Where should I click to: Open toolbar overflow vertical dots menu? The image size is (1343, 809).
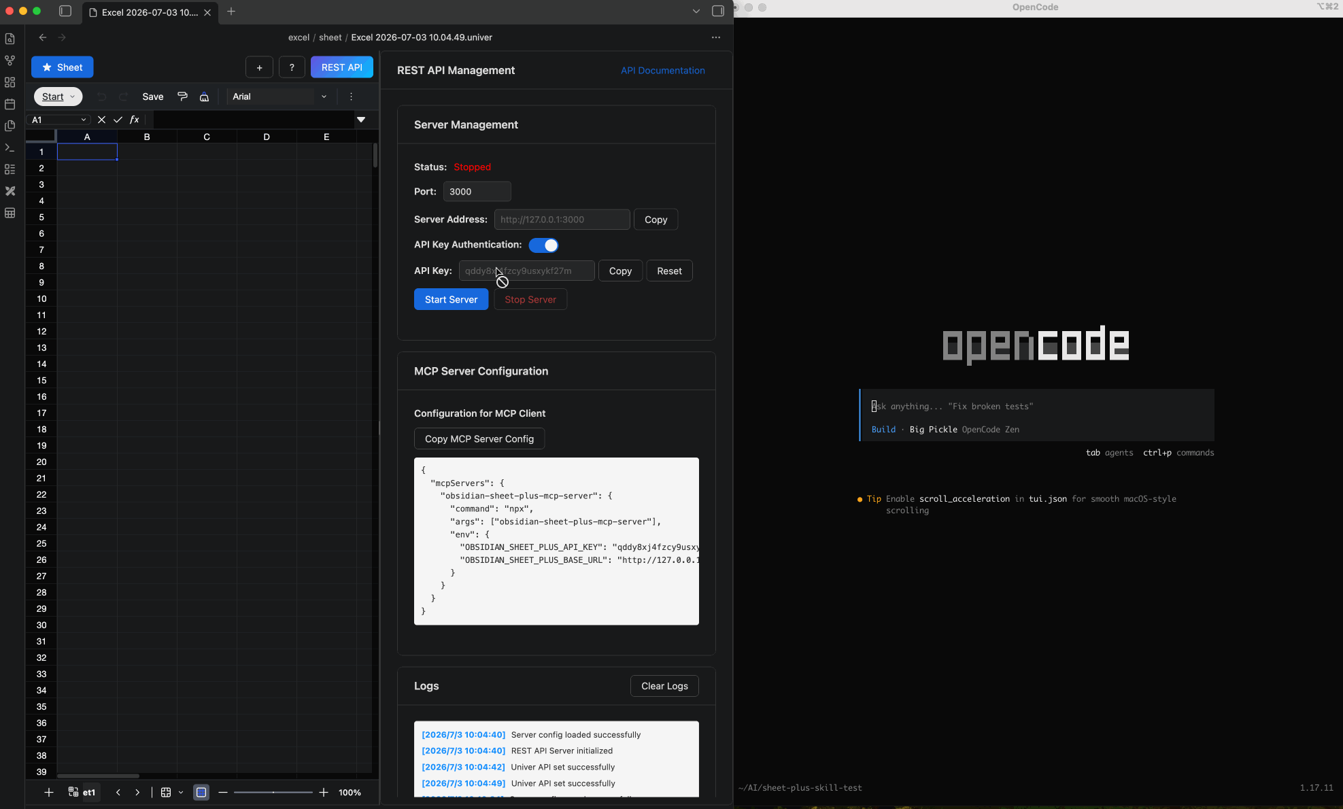[351, 97]
